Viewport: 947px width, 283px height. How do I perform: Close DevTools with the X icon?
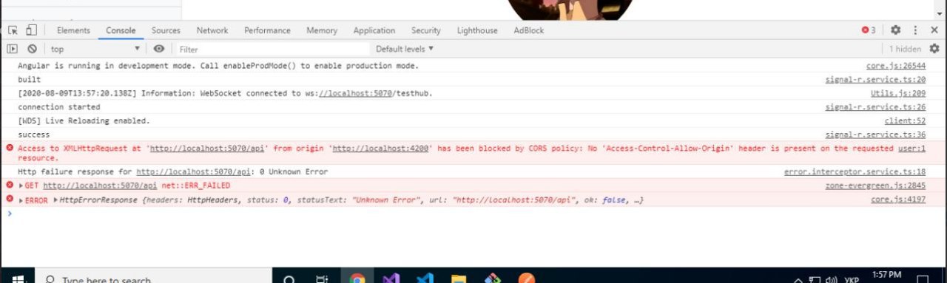[934, 30]
